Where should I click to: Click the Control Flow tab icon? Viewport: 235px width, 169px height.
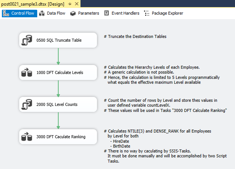pos(6,13)
